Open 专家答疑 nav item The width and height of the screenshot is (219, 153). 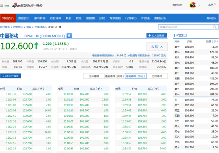(115, 18)
